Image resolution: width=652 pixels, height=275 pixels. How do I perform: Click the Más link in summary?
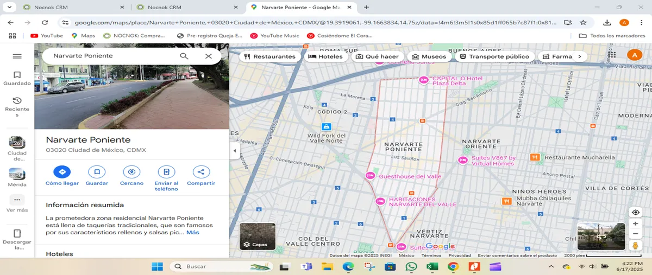click(x=193, y=232)
